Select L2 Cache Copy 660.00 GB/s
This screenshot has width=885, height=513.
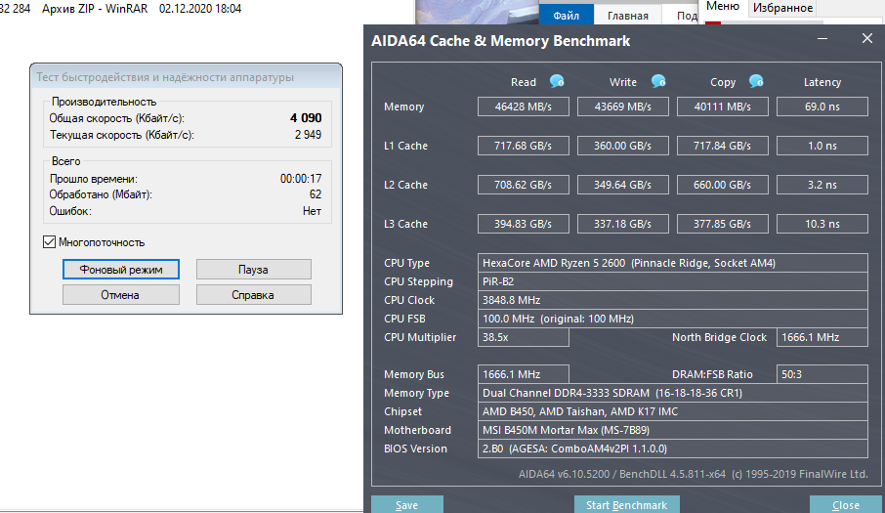tap(723, 185)
